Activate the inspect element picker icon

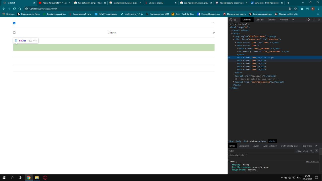tap(231, 20)
